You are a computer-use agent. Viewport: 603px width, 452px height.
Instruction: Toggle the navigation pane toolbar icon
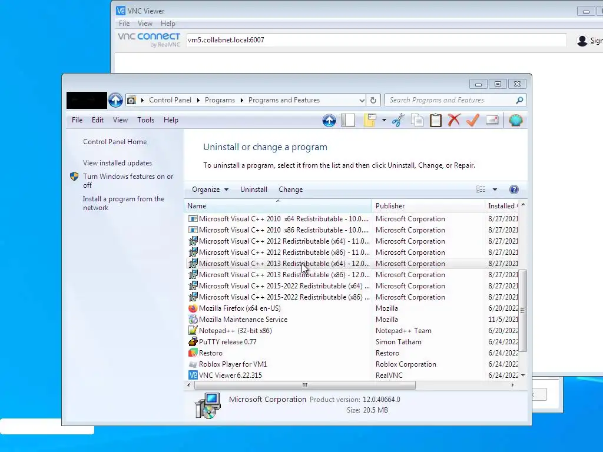[348, 120]
